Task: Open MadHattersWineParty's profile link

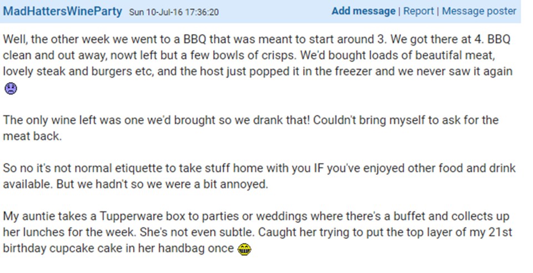Action: [63, 11]
